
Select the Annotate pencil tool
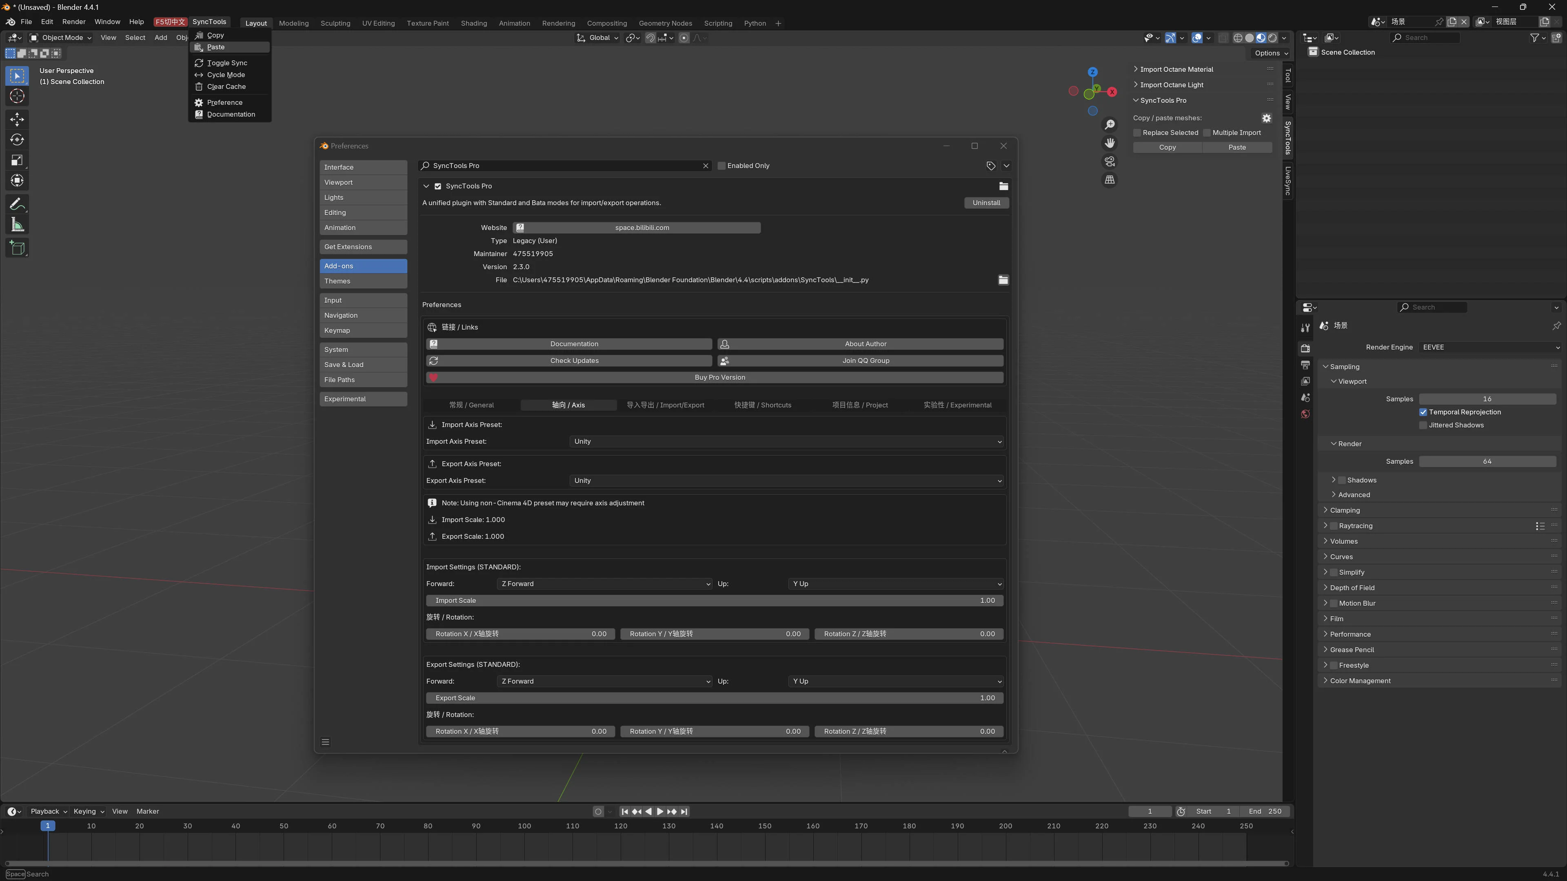pyautogui.click(x=17, y=204)
